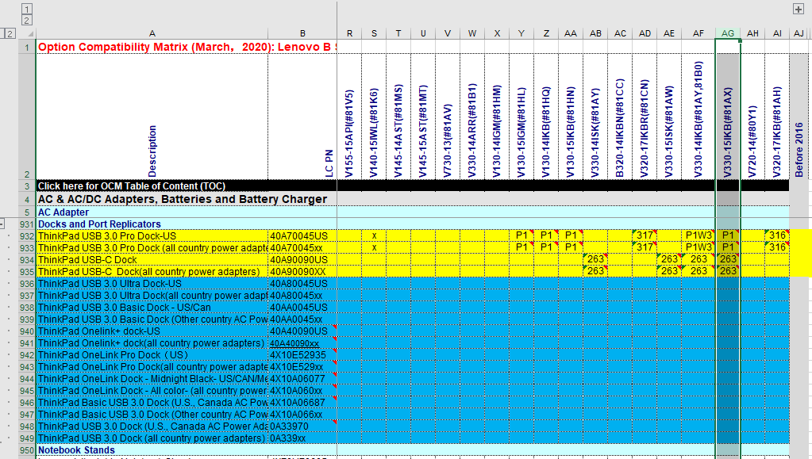Click part number 0A33970
The height and width of the screenshot is (459, 812).
click(x=302, y=426)
